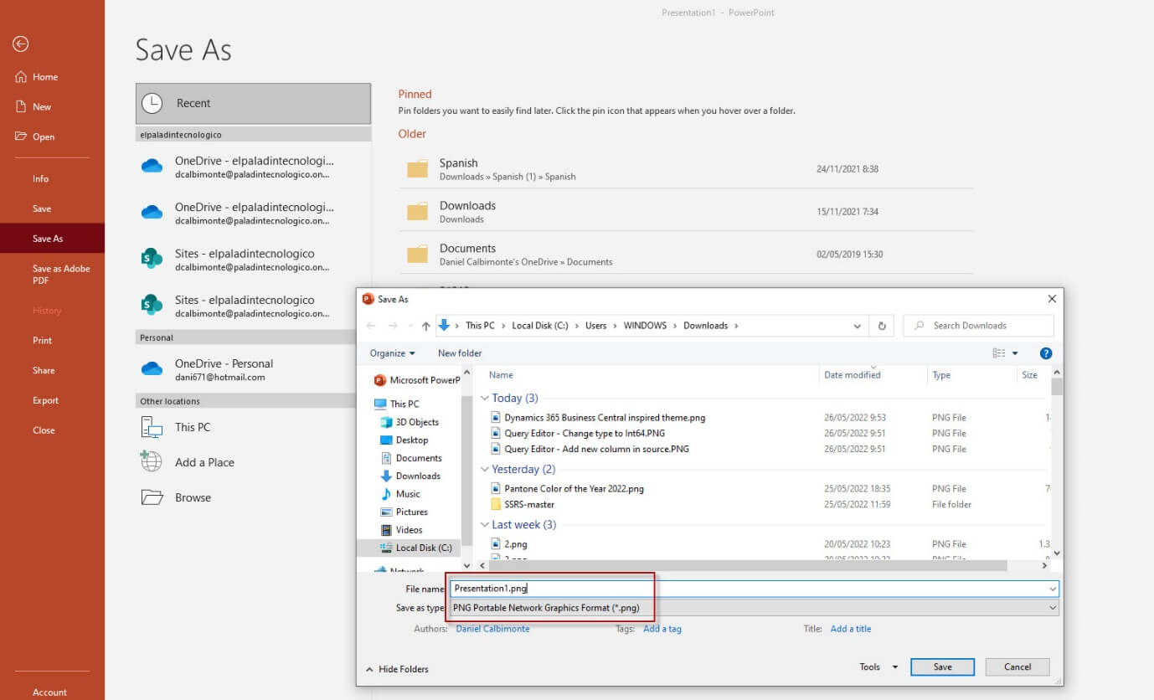Screen dimensions: 1154x700
Task: Select Close in the backstage sidebar
Action: click(44, 430)
